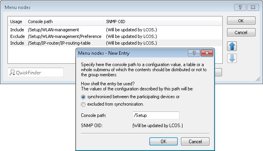Sort by Usage column header

17,22
